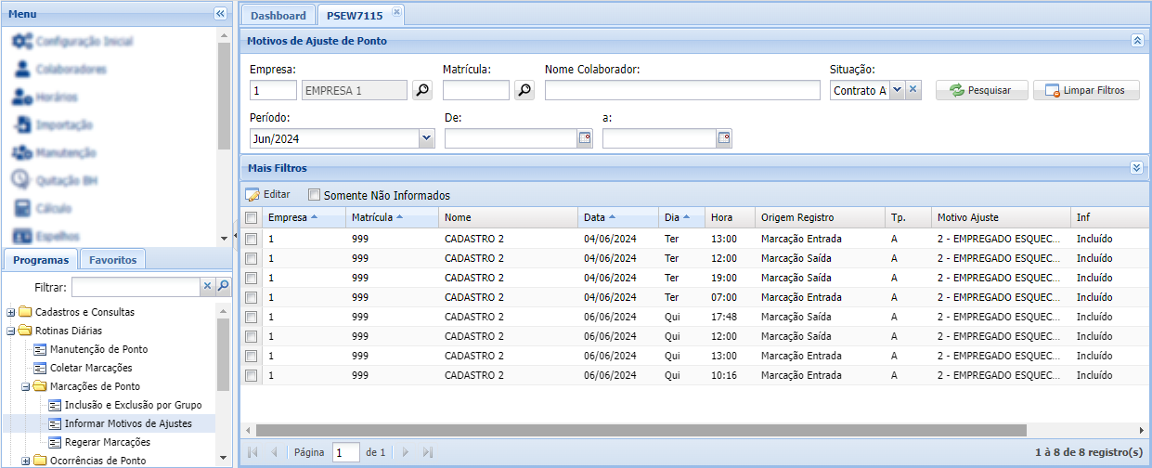
Task: Expand the Cadastros e Consultas folder
Action: [x=11, y=312]
